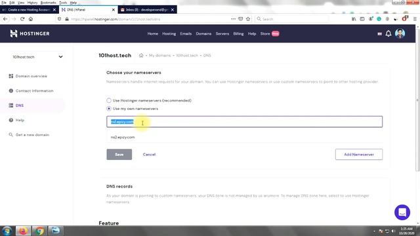This screenshot has width=420, height=236.
Task: Click the Hostinger logo
Action: [30, 33]
